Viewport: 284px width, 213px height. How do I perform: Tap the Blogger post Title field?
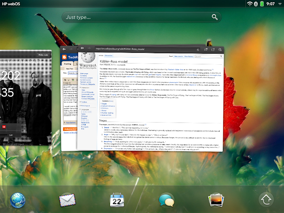pyautogui.click(x=73, y=73)
